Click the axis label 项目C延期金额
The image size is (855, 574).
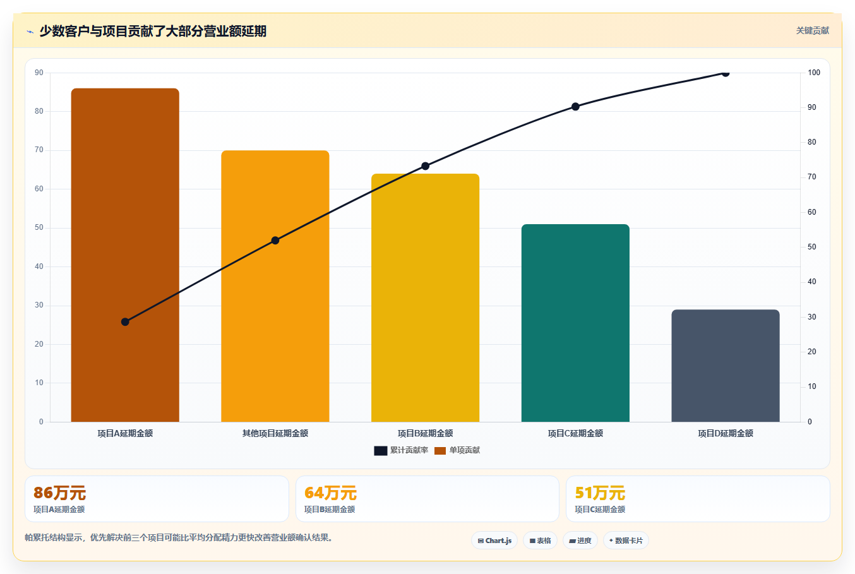[575, 433]
